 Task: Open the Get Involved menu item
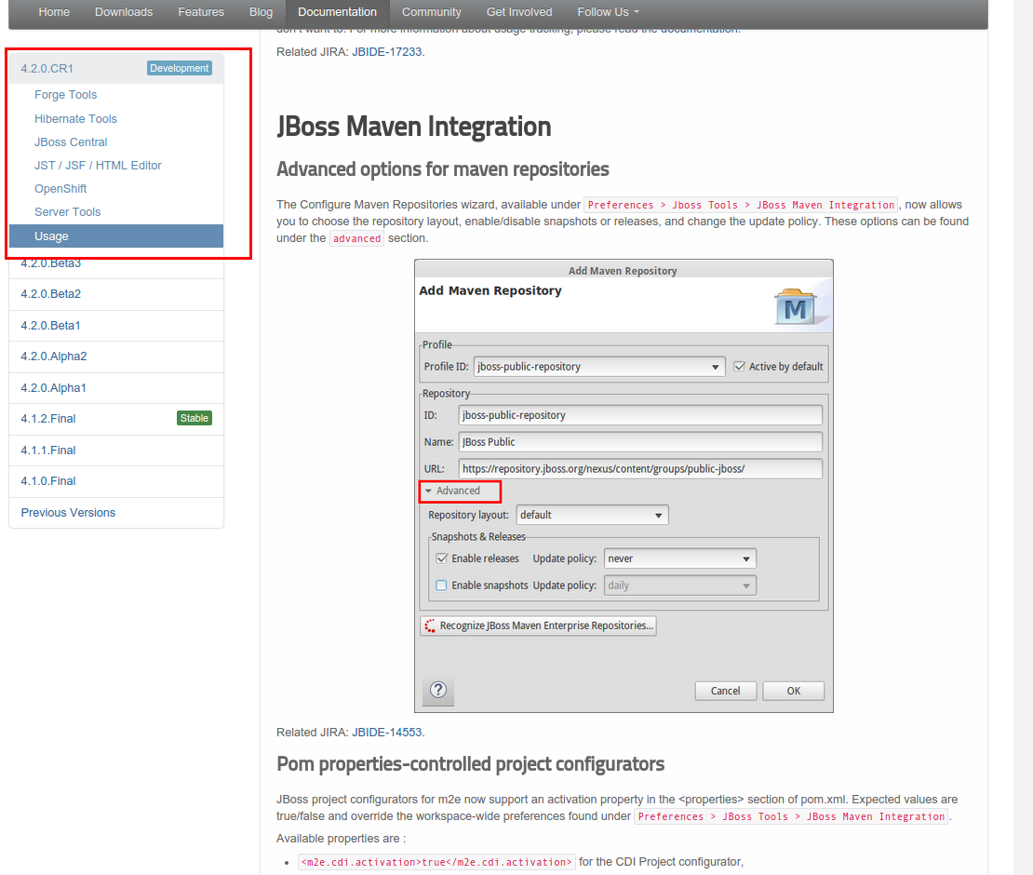pos(519,12)
